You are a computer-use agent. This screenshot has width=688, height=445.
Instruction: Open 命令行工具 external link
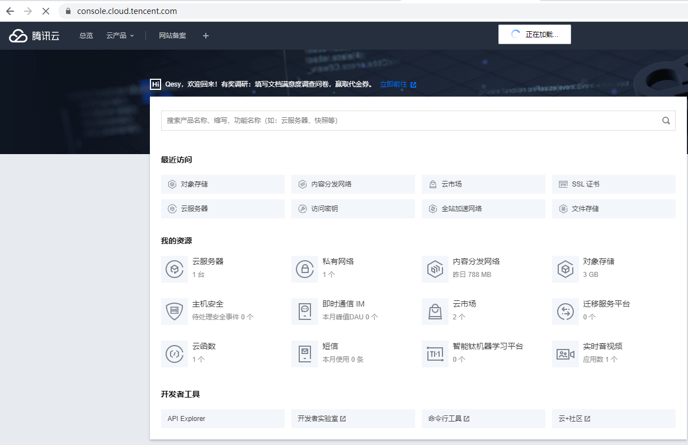[483, 419]
